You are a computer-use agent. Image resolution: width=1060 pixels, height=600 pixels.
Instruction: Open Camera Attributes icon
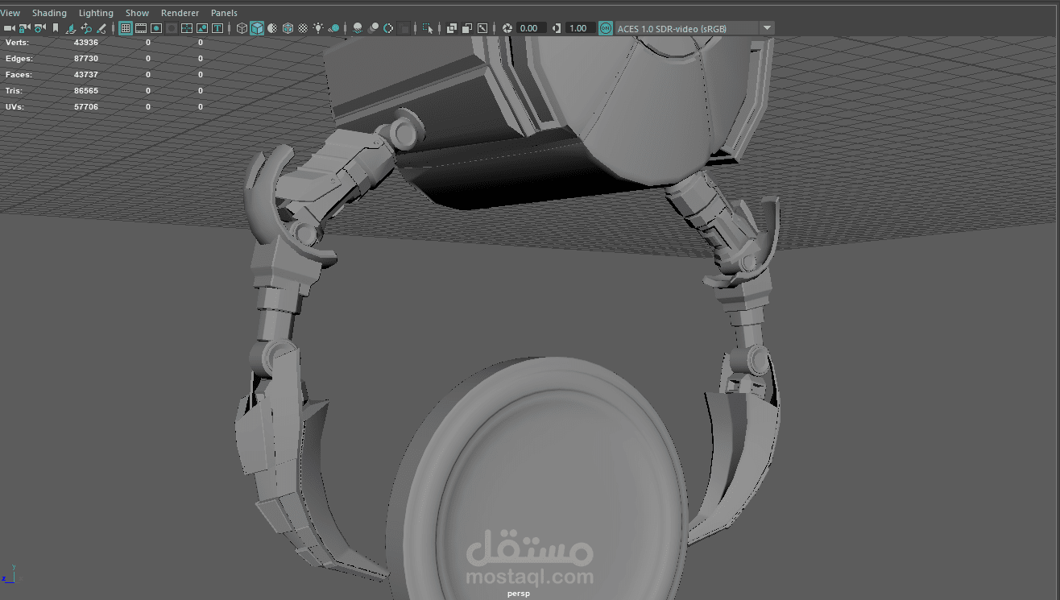[39, 28]
